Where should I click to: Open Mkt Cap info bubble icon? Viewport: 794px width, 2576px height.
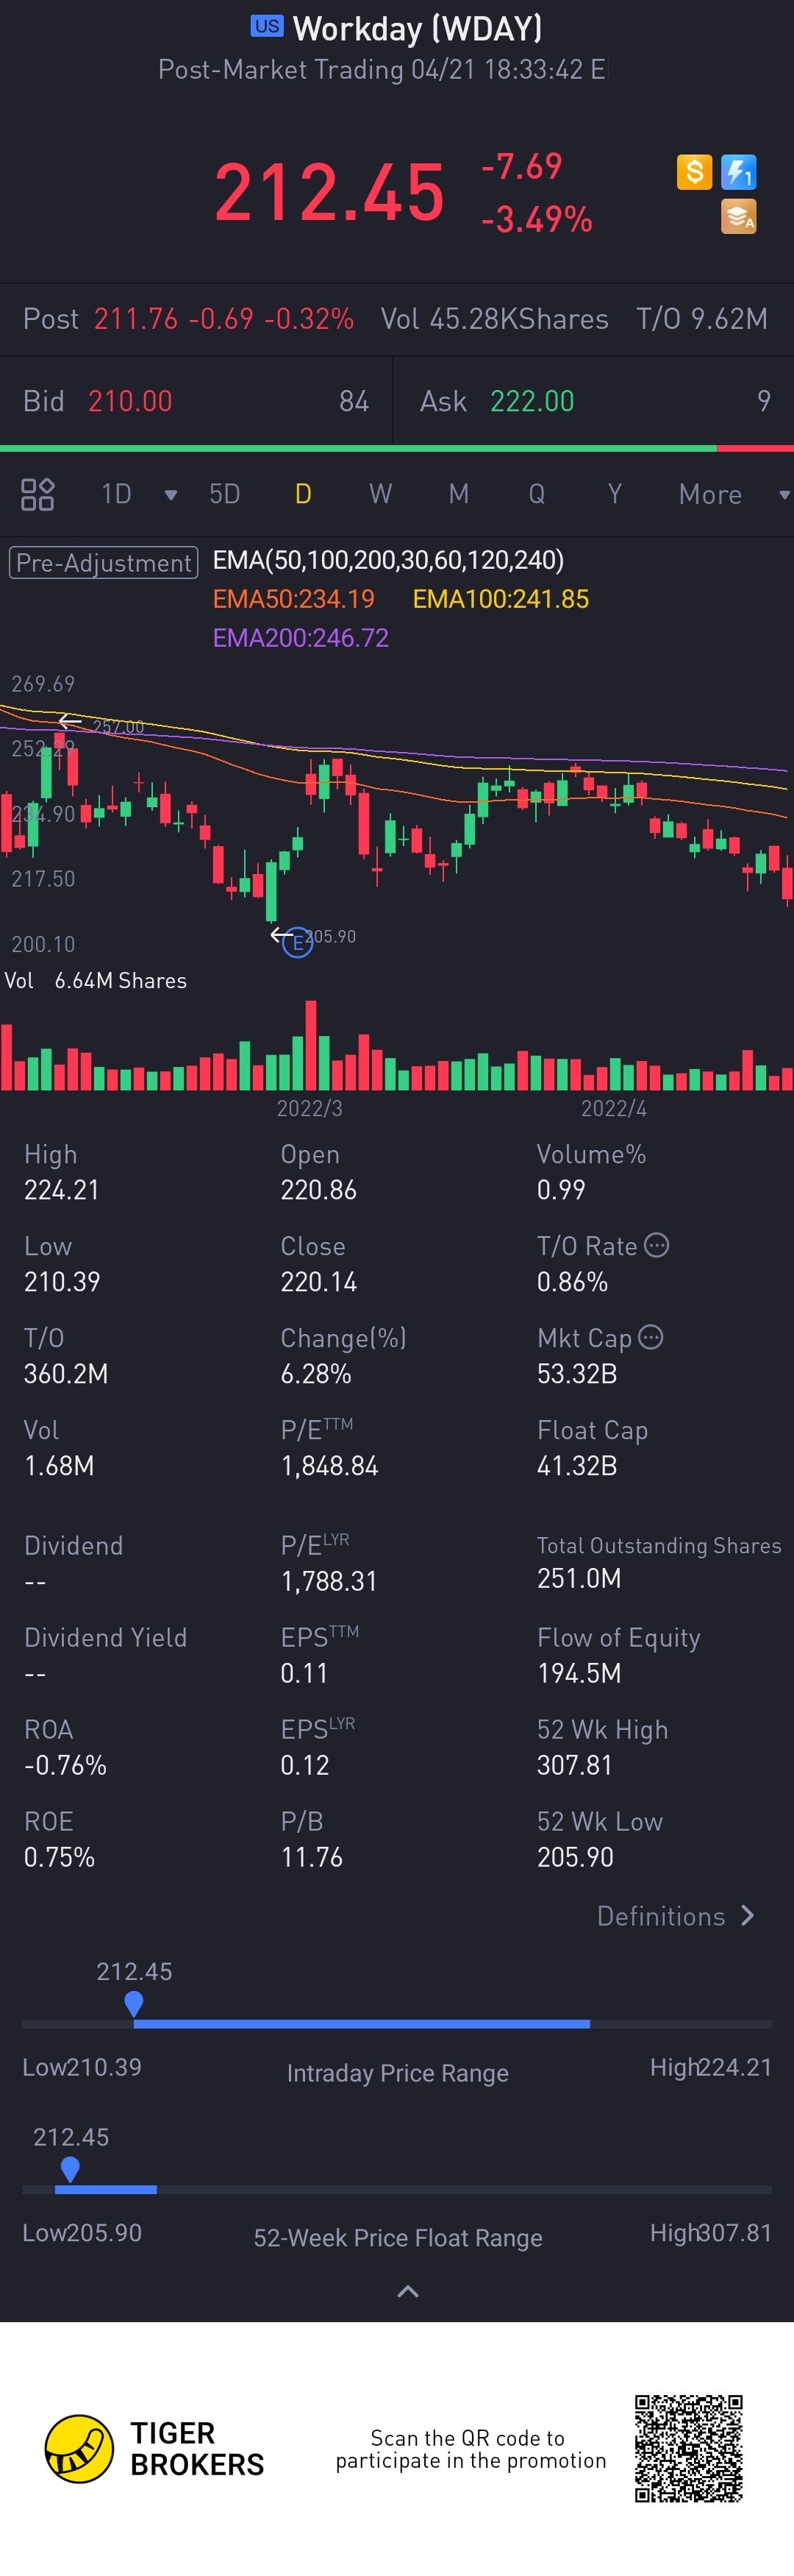tap(650, 1337)
